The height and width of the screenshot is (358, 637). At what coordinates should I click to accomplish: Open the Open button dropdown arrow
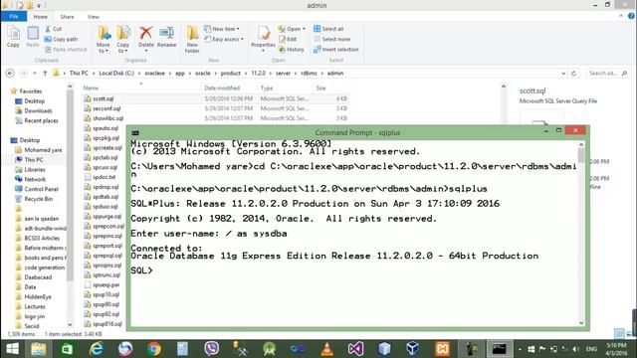tap(304, 29)
